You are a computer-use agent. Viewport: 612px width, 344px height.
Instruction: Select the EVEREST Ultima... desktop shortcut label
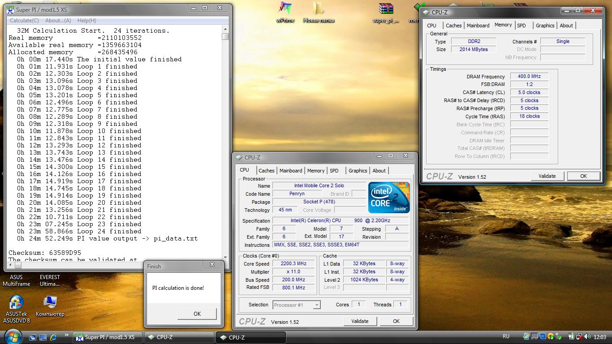pos(50,280)
